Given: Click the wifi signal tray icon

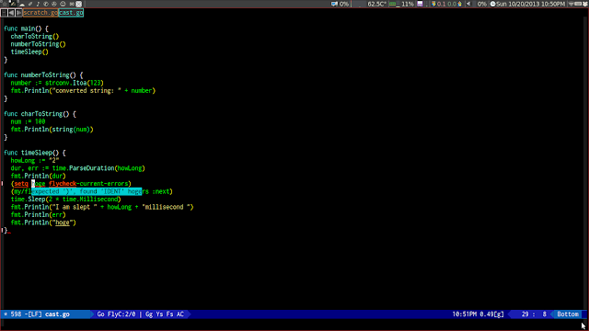Looking at the screenshot, I should [x=571, y=4].
